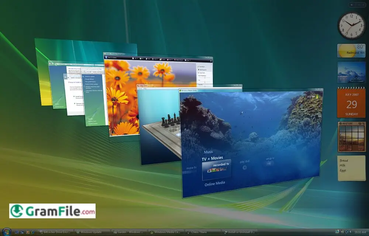Viewport: 369px width, 236px height.
Task: Open the sticky note with Bread Milk Eggs
Action: coord(351,168)
